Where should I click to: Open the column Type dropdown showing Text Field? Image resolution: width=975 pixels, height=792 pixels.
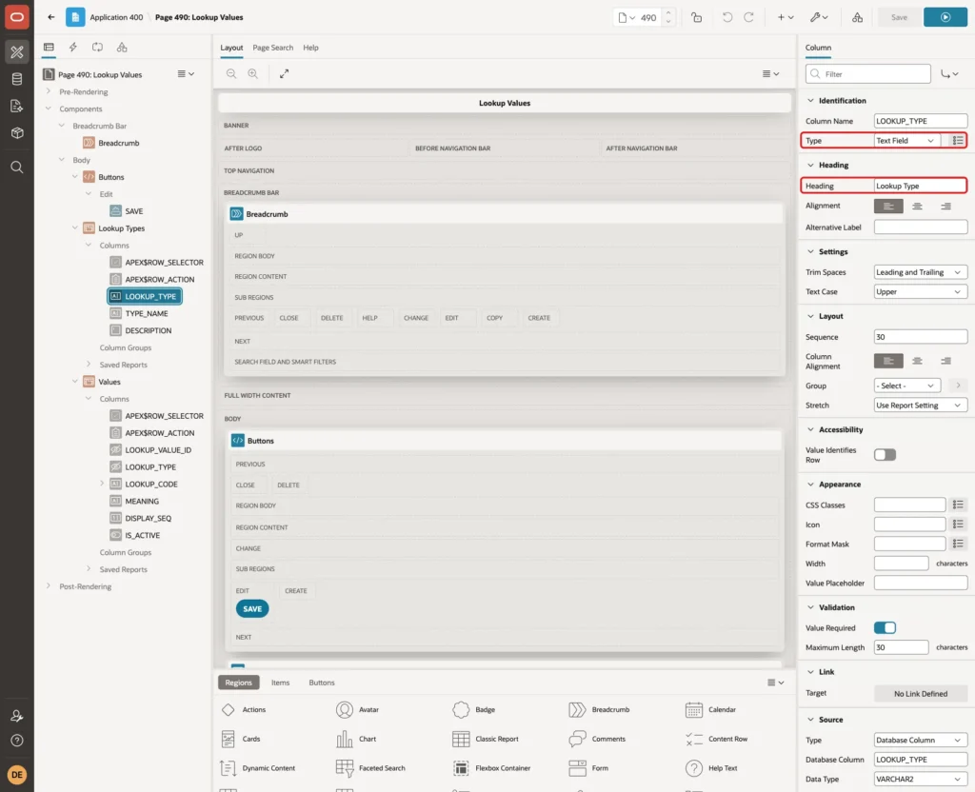pyautogui.click(x=907, y=141)
